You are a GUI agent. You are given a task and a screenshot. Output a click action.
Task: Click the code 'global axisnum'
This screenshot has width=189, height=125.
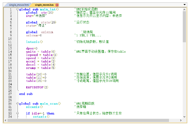pos(40,32)
